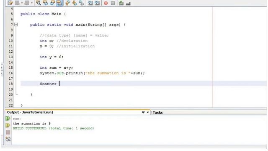Toggle Bookmark on current line
The image size is (268, 151).
pyautogui.click(x=82, y=3)
